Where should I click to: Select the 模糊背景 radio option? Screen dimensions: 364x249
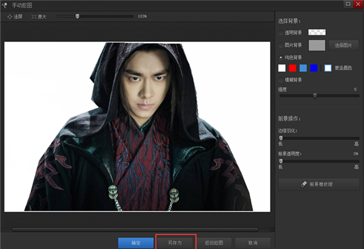coord(280,80)
